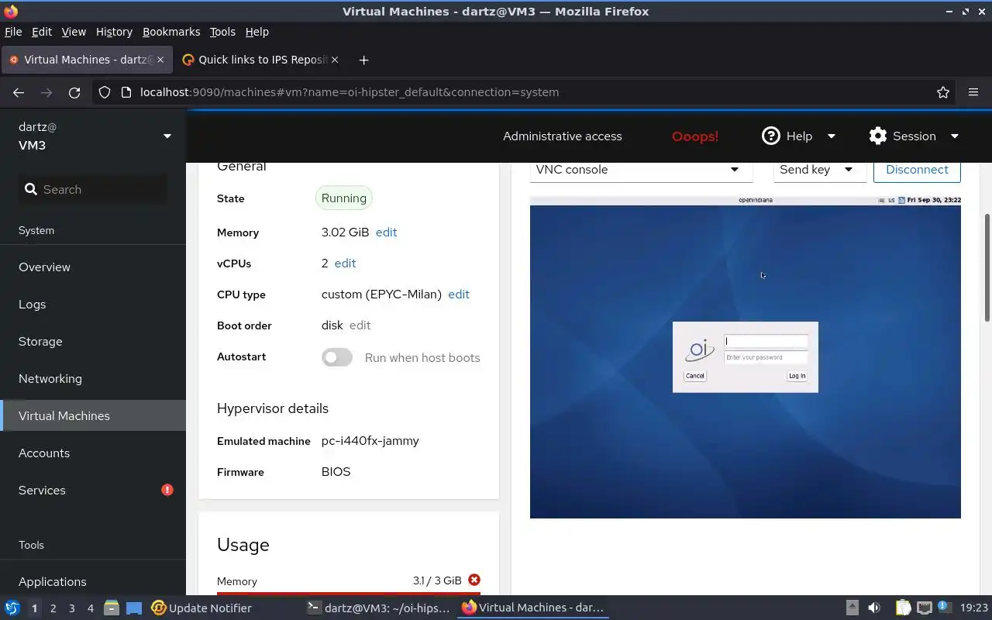Click Administrative access button

click(563, 136)
